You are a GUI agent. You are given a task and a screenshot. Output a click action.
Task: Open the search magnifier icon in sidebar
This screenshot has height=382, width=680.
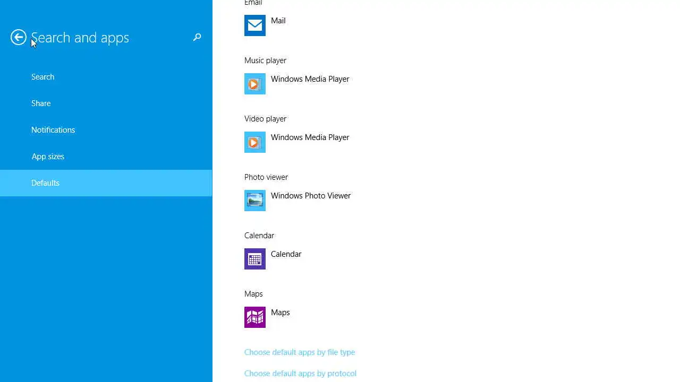click(x=197, y=37)
